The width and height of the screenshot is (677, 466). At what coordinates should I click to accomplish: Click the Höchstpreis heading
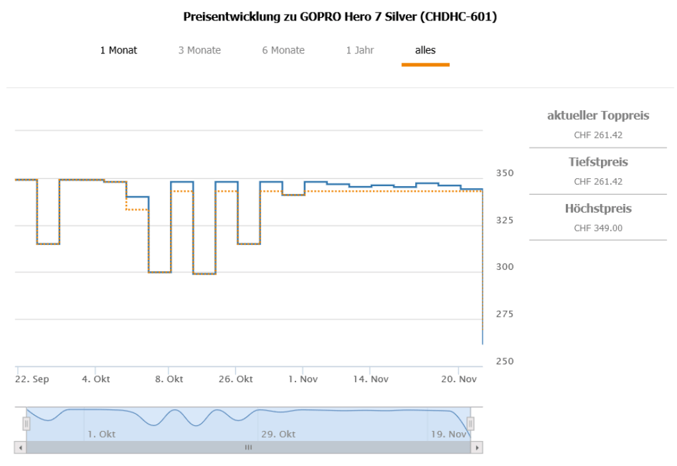(x=598, y=209)
